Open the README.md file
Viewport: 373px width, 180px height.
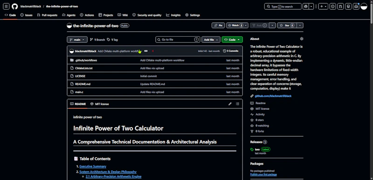[x=83, y=84]
